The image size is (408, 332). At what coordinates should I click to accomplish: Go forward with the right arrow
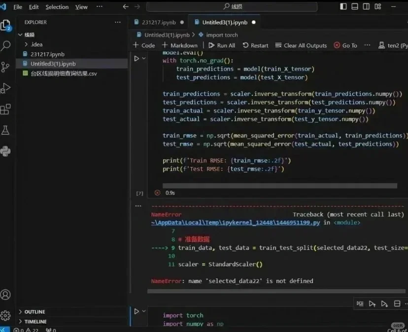[x=137, y=7]
